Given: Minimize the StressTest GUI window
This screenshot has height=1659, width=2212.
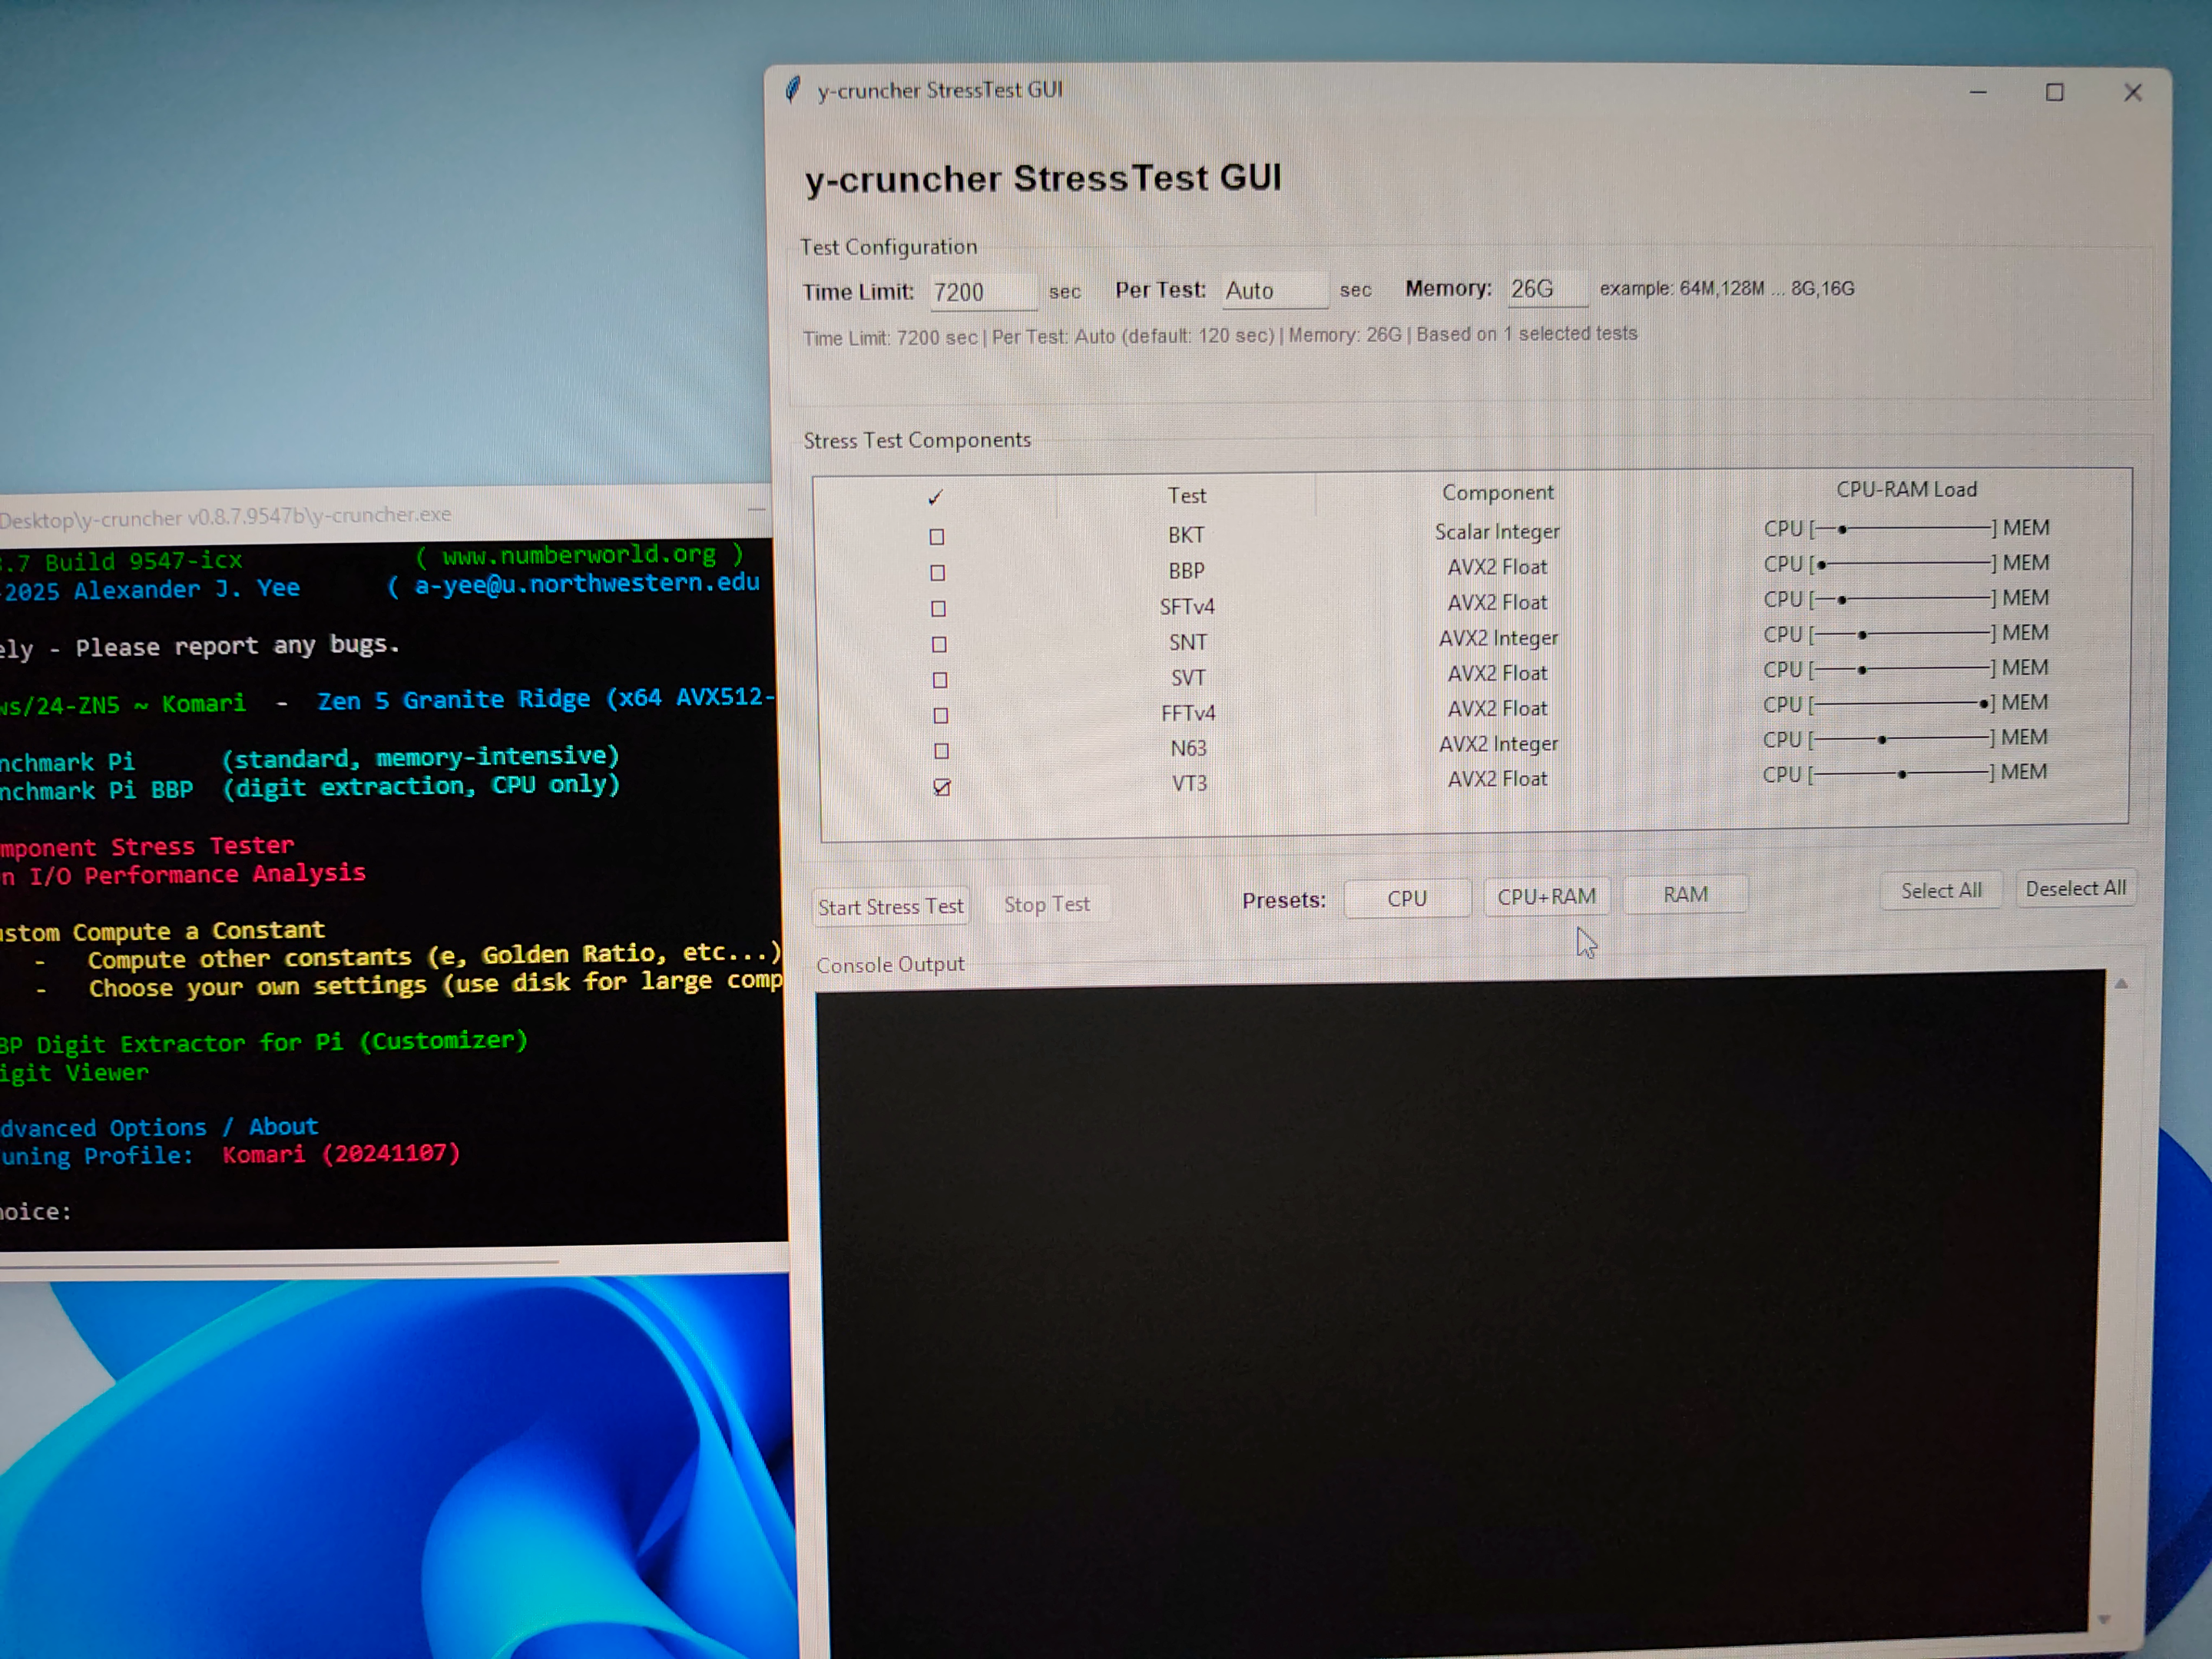Looking at the screenshot, I should (1978, 92).
